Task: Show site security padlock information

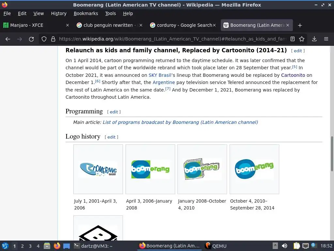Action: coord(53,39)
